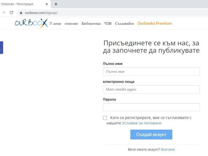Open the У дома menu item
This screenshot has width=208, height=156.
tap(55, 24)
